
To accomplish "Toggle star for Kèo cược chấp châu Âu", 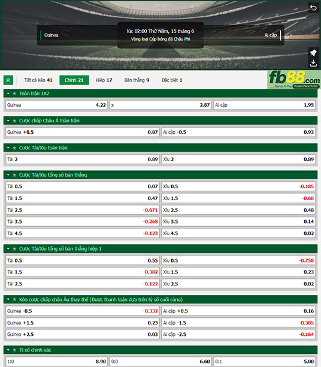I will [x=14, y=299].
